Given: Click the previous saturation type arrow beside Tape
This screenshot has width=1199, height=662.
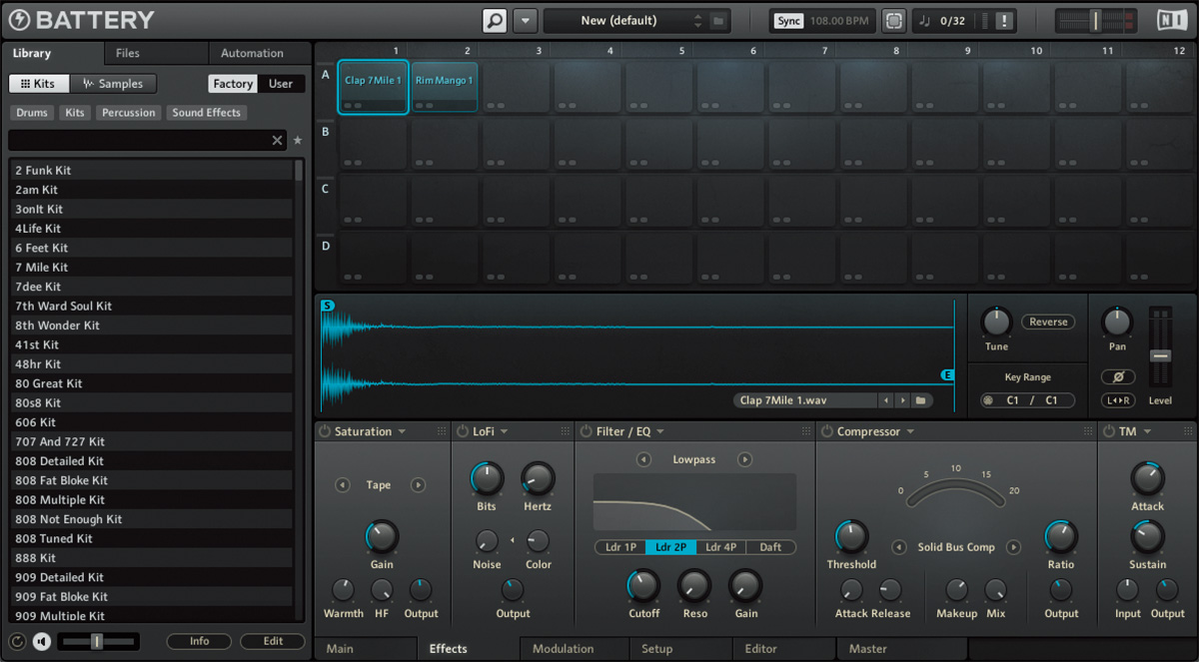Looking at the screenshot, I should point(343,485).
